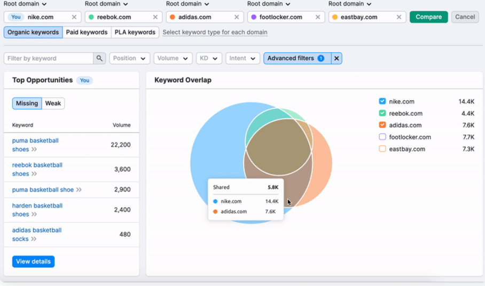Screen dimensions: 485x286
Task: Click the View details button
Action: click(34, 261)
